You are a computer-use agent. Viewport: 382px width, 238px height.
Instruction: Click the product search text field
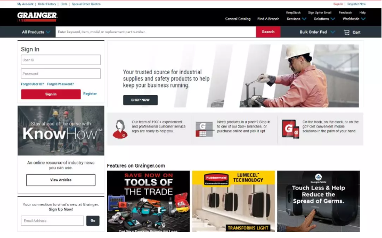point(156,32)
